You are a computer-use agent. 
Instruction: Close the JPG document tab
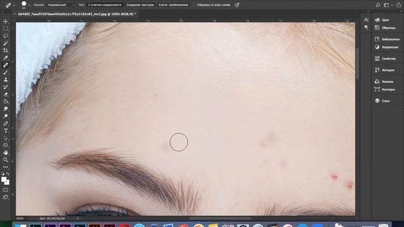[x=15, y=14]
